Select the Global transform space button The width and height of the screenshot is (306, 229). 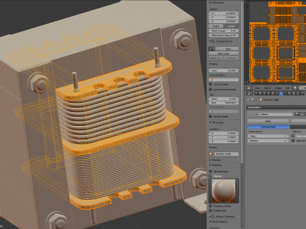click(216, 26)
